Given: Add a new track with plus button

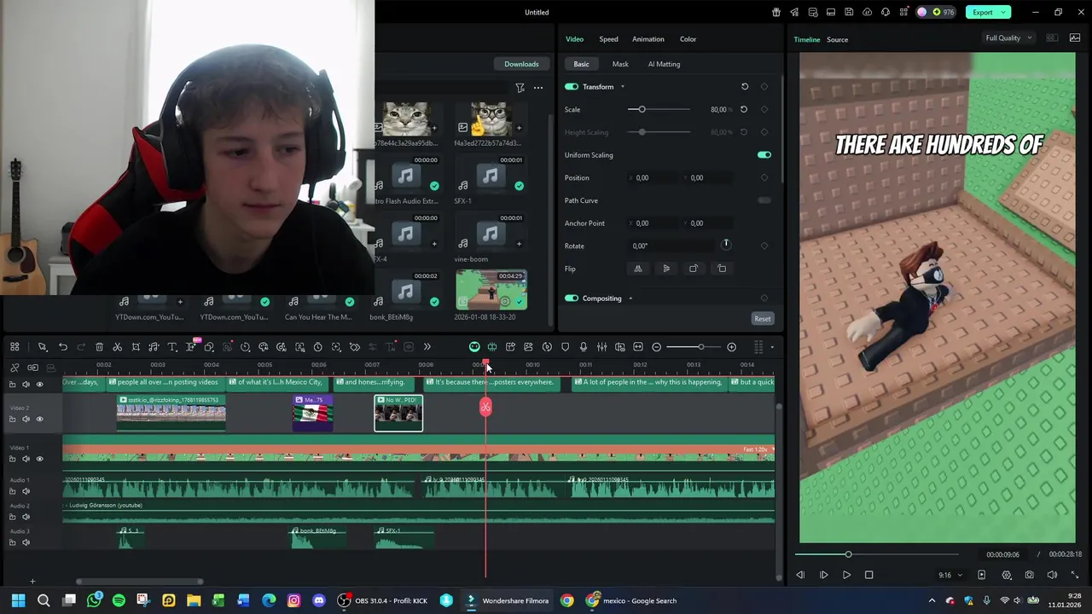Looking at the screenshot, I should pos(32,582).
